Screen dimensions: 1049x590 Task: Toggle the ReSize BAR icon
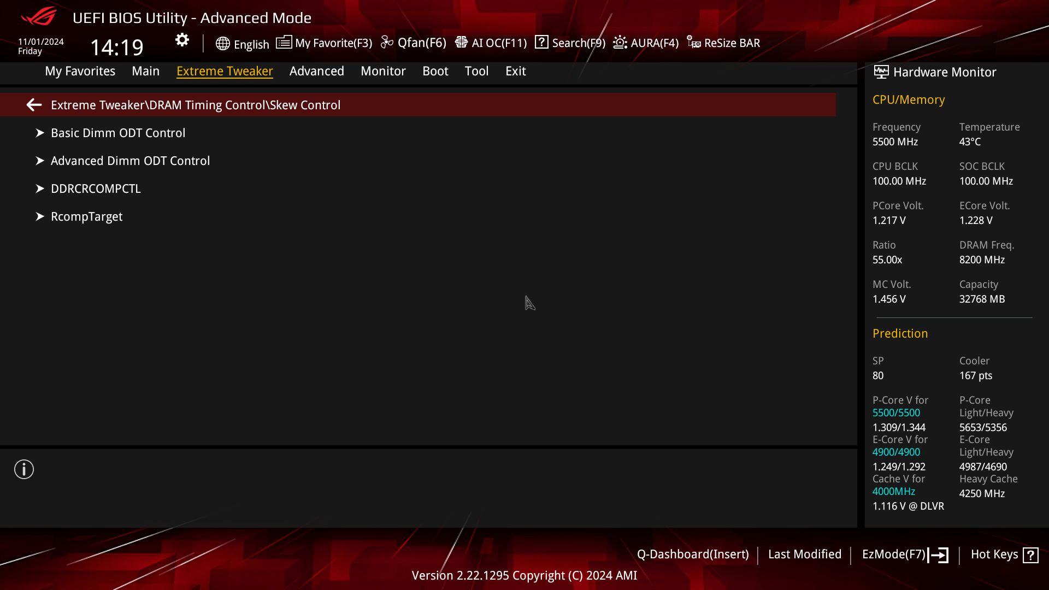coord(694,43)
